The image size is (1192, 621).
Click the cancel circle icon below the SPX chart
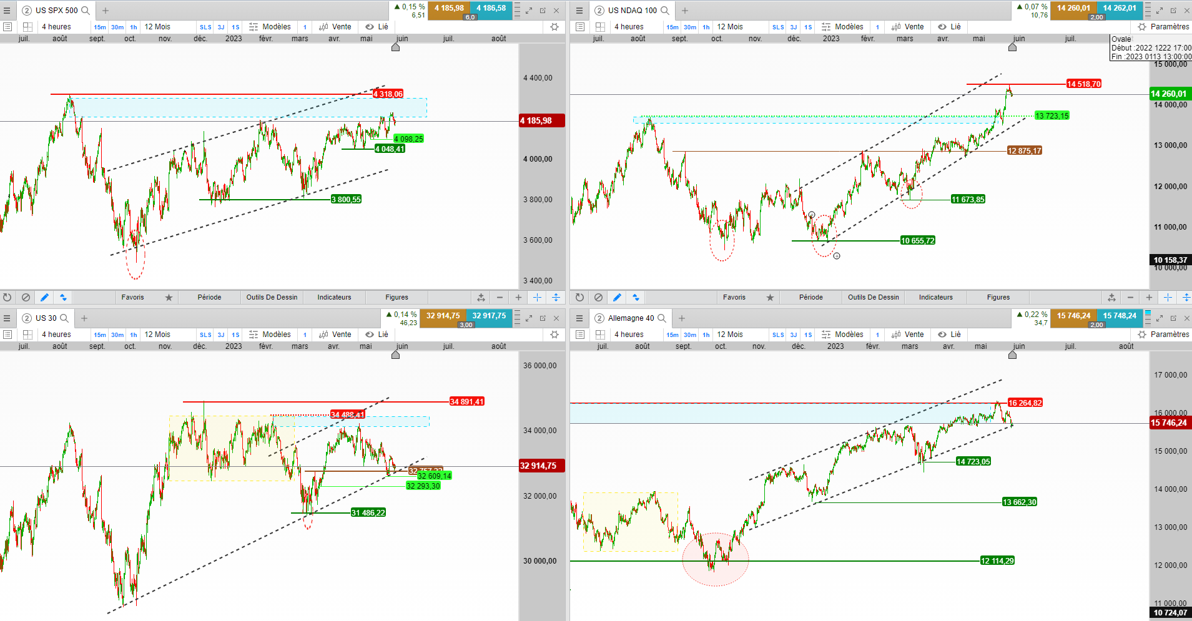26,298
